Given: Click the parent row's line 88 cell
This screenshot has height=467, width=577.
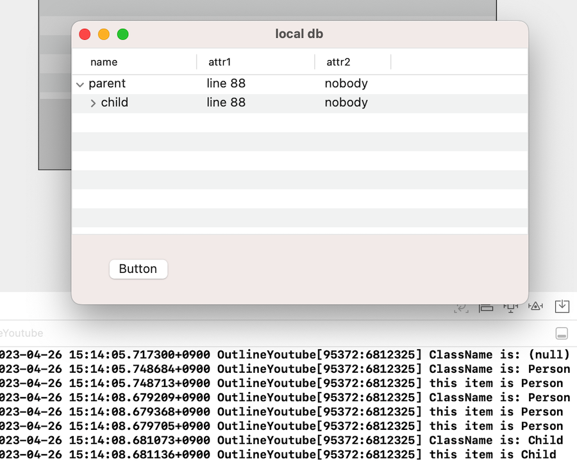Looking at the screenshot, I should point(226,84).
